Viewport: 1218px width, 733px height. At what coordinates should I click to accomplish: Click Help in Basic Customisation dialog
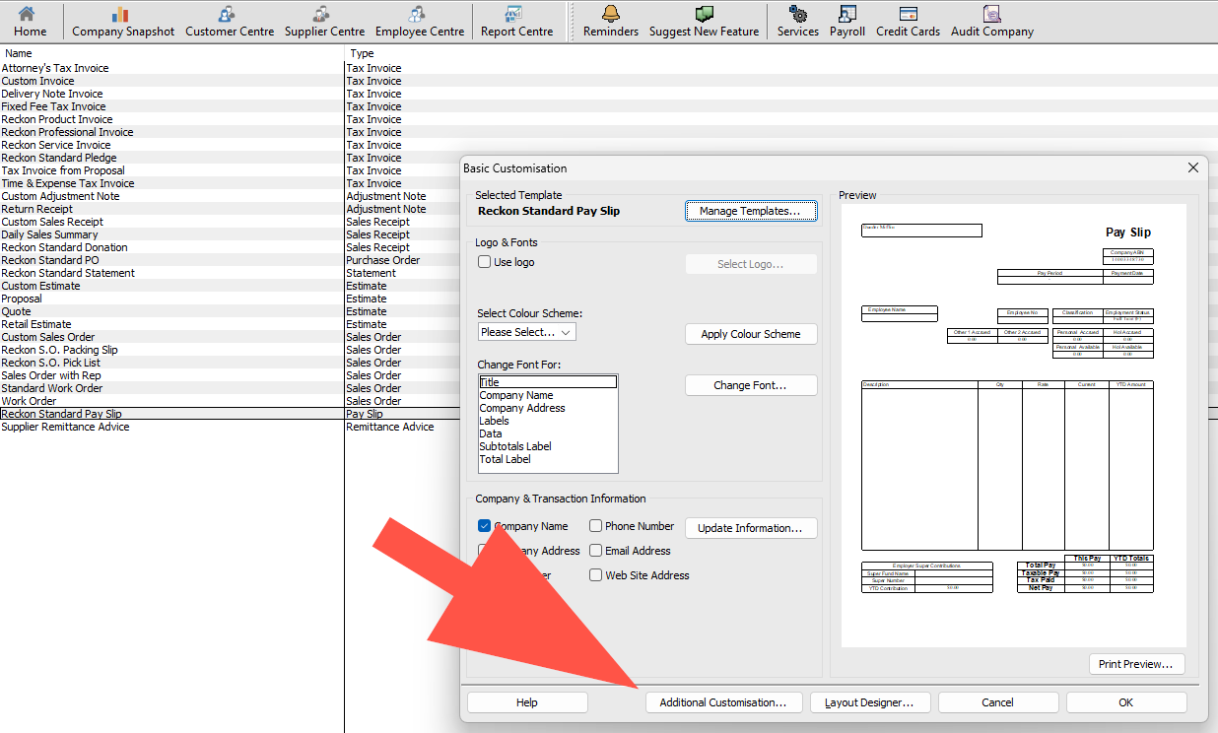[x=527, y=702]
